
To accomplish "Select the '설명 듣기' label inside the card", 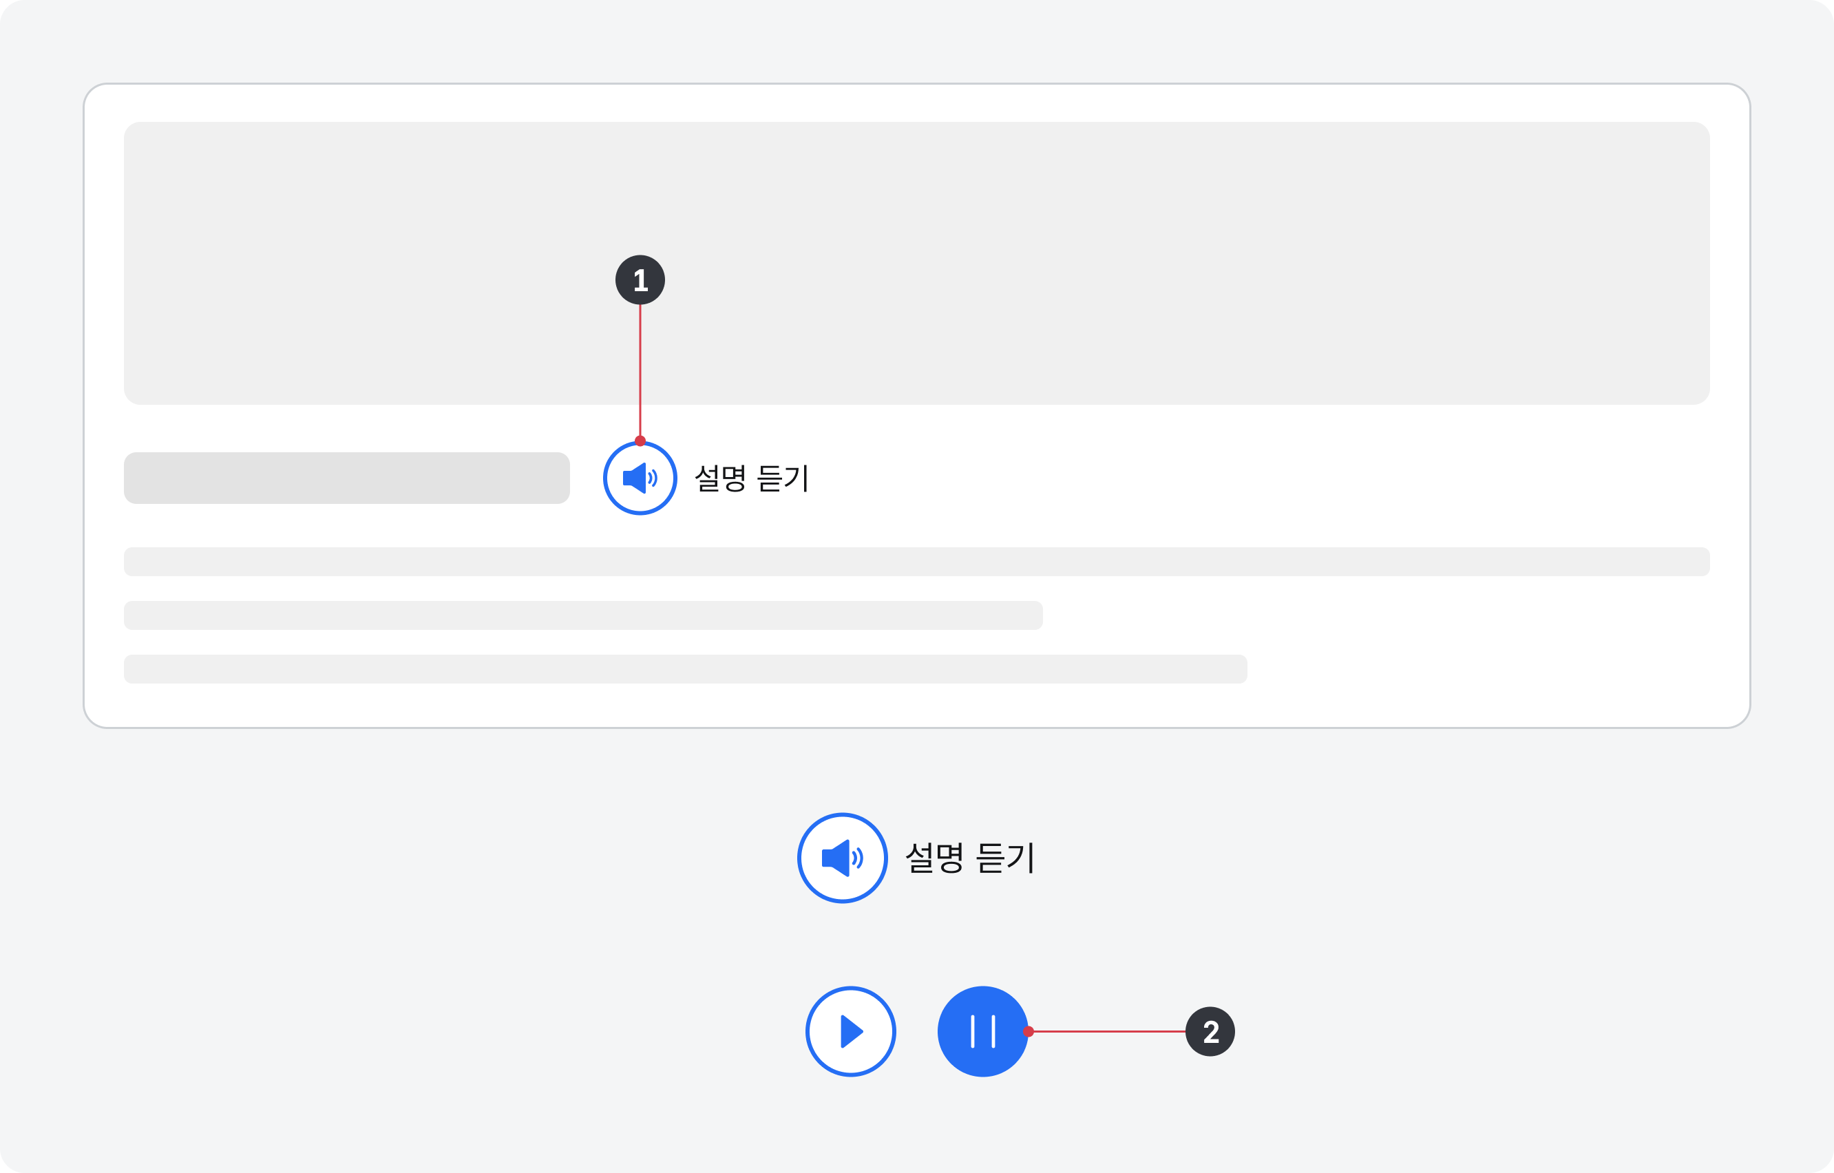I will tap(751, 478).
